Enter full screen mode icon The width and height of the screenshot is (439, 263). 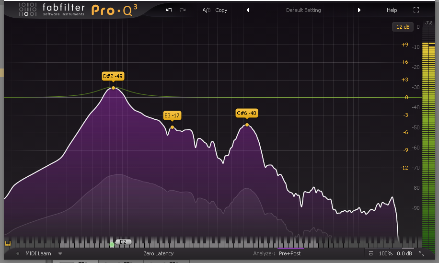(x=416, y=10)
